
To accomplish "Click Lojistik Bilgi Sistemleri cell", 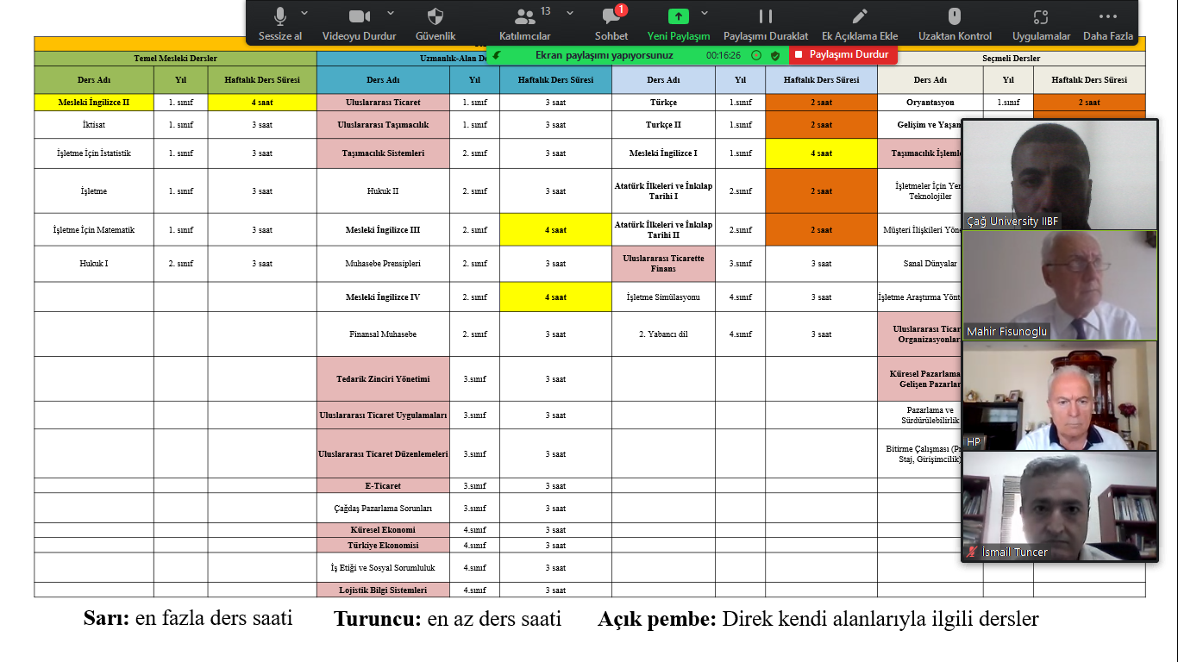I will pos(383,590).
